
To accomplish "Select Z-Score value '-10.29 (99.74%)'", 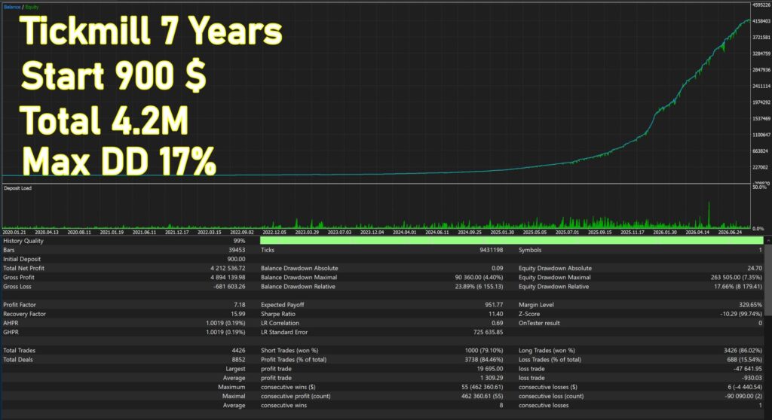I will point(742,314).
